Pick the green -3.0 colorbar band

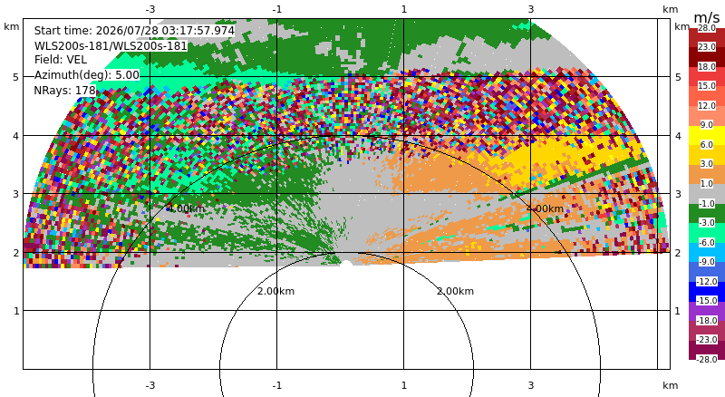pos(707,213)
